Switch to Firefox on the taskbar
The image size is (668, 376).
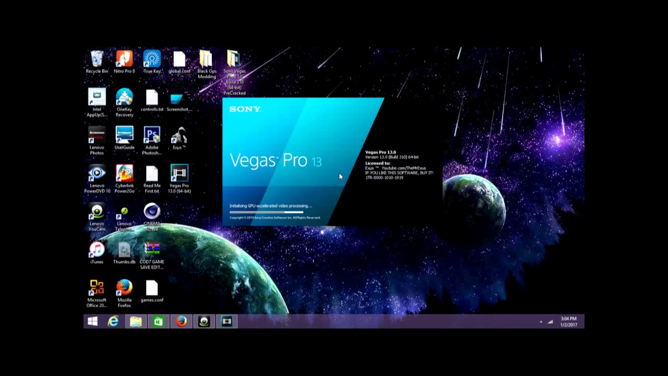(181, 322)
